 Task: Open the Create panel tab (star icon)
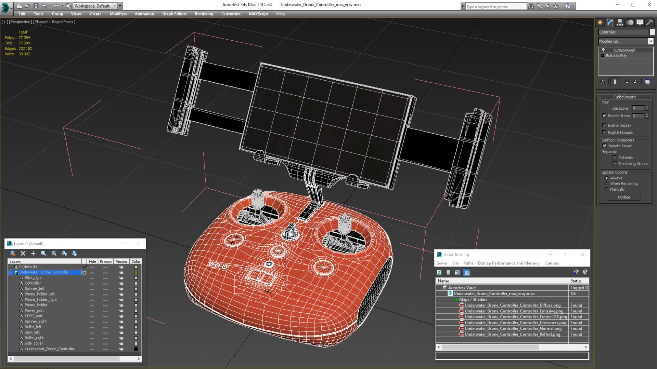point(600,23)
